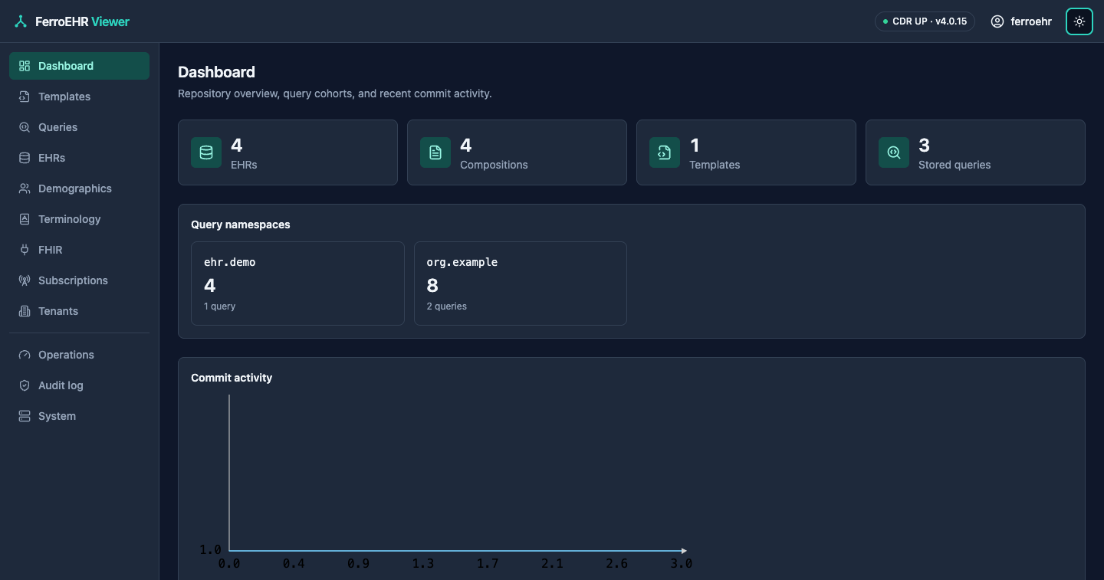
Task: Click the '2 queries' text under org.example
Action: click(x=447, y=306)
